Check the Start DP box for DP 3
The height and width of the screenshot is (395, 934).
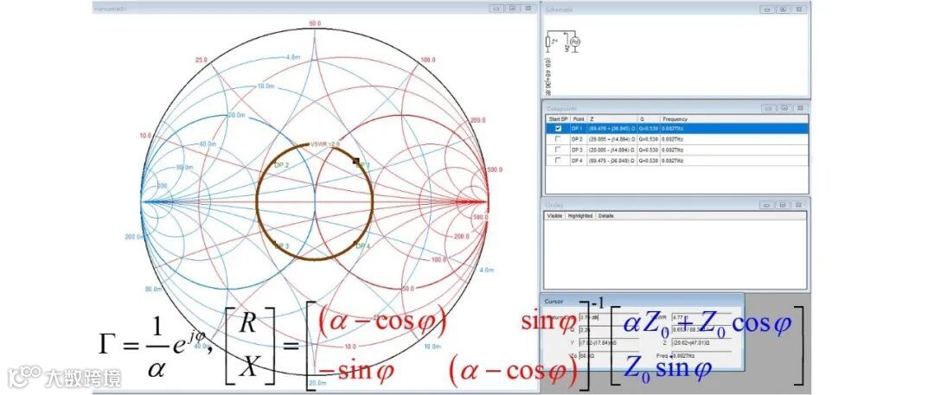(558, 150)
